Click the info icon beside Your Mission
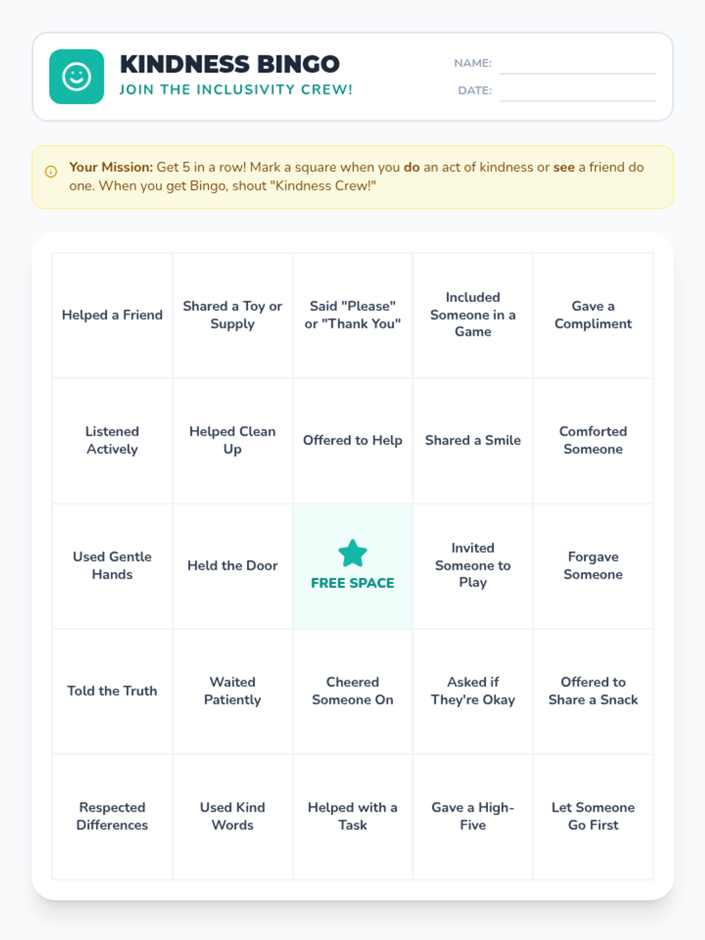 [51, 172]
